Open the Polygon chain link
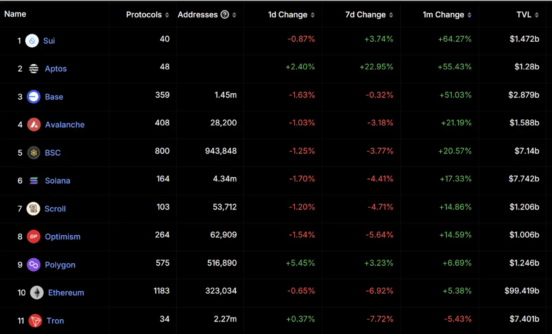 pos(60,265)
